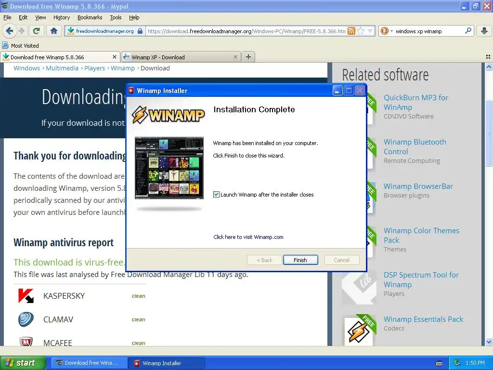Open the Windows breadcrumb link
Image resolution: width=493 pixels, height=370 pixels.
(x=27, y=68)
